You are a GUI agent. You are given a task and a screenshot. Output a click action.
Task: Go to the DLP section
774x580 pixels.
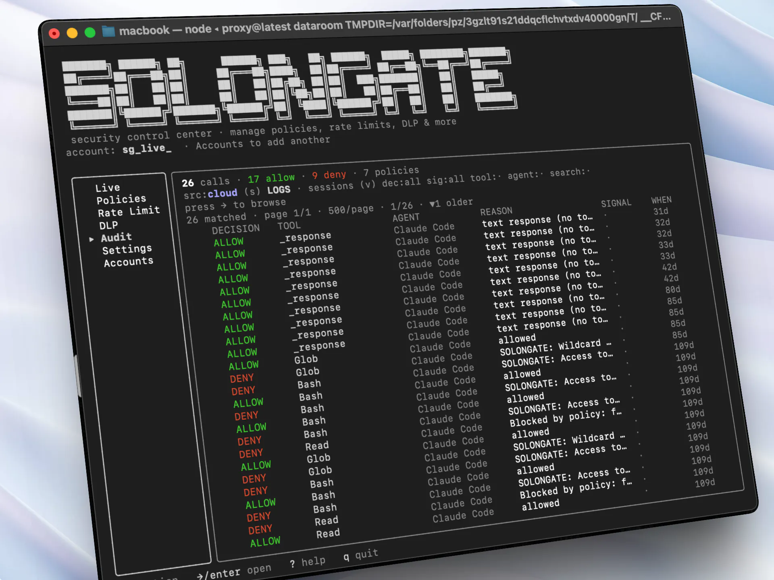pyautogui.click(x=108, y=225)
